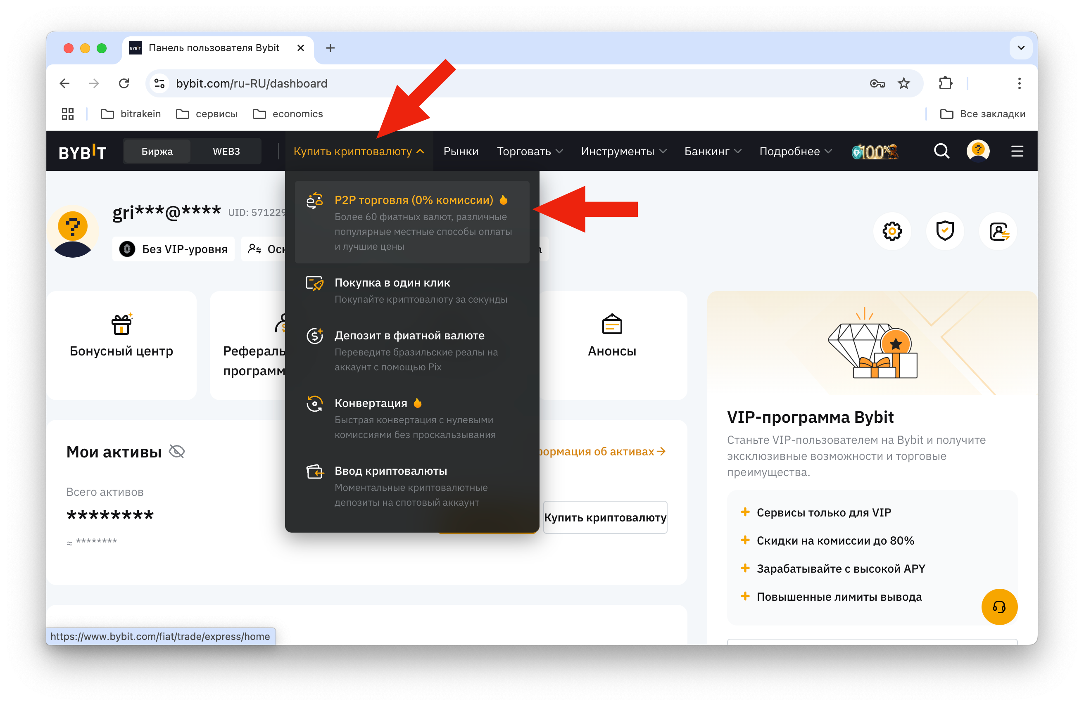Open the economics bookmarks folder
Image resolution: width=1084 pixels, height=706 pixels.
point(288,114)
